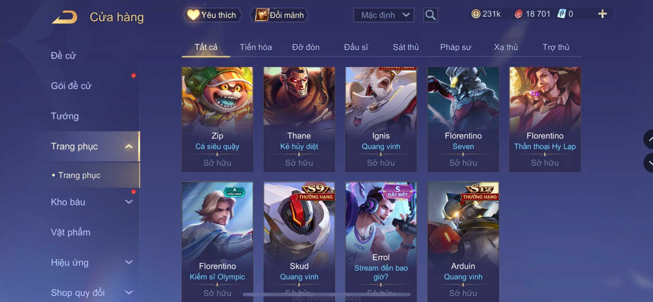The height and width of the screenshot is (302, 653).
Task: Go back using the golden arrow icon
Action: point(64,17)
